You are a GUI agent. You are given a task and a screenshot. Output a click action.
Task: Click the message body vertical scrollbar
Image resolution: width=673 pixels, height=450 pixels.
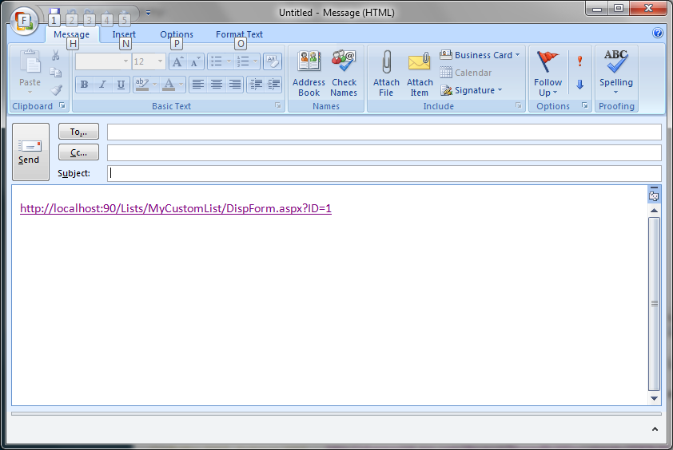tap(655, 303)
